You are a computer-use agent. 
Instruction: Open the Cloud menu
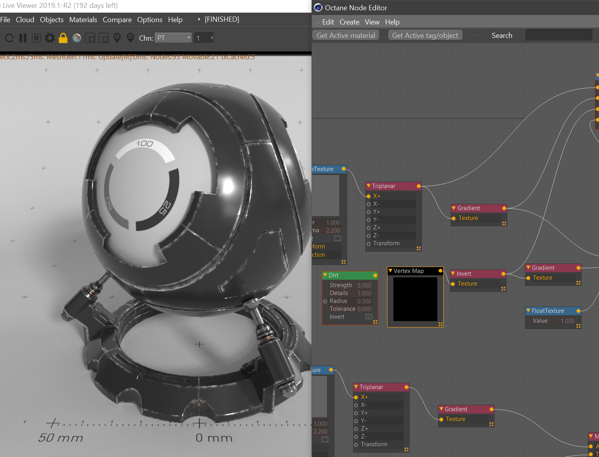coord(25,20)
